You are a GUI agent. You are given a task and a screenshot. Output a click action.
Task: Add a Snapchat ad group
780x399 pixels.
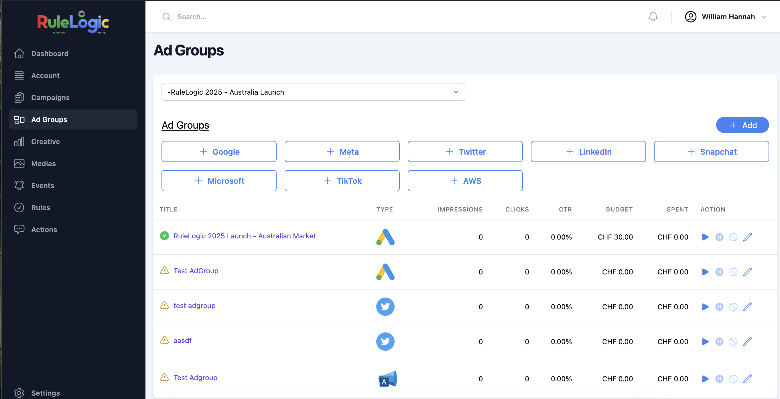point(711,151)
